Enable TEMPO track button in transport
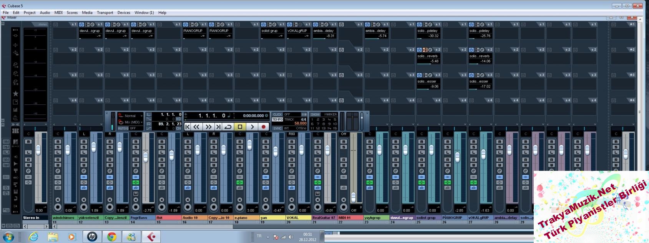Viewport: 649px width, 243px height. point(277,119)
